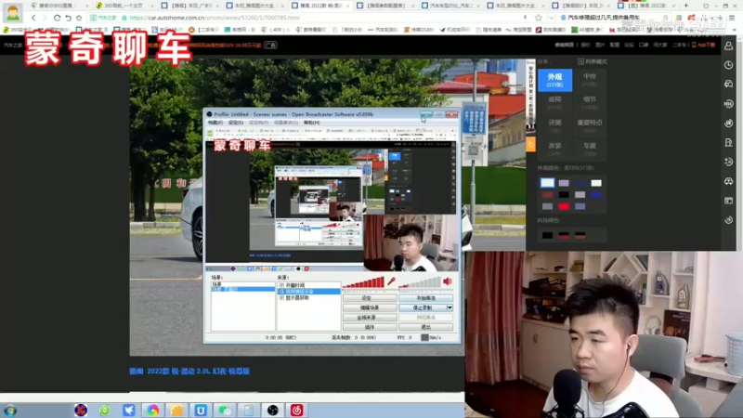Open the OBS taskbar icon
This screenshot has width=743, height=418.
[x=273, y=411]
